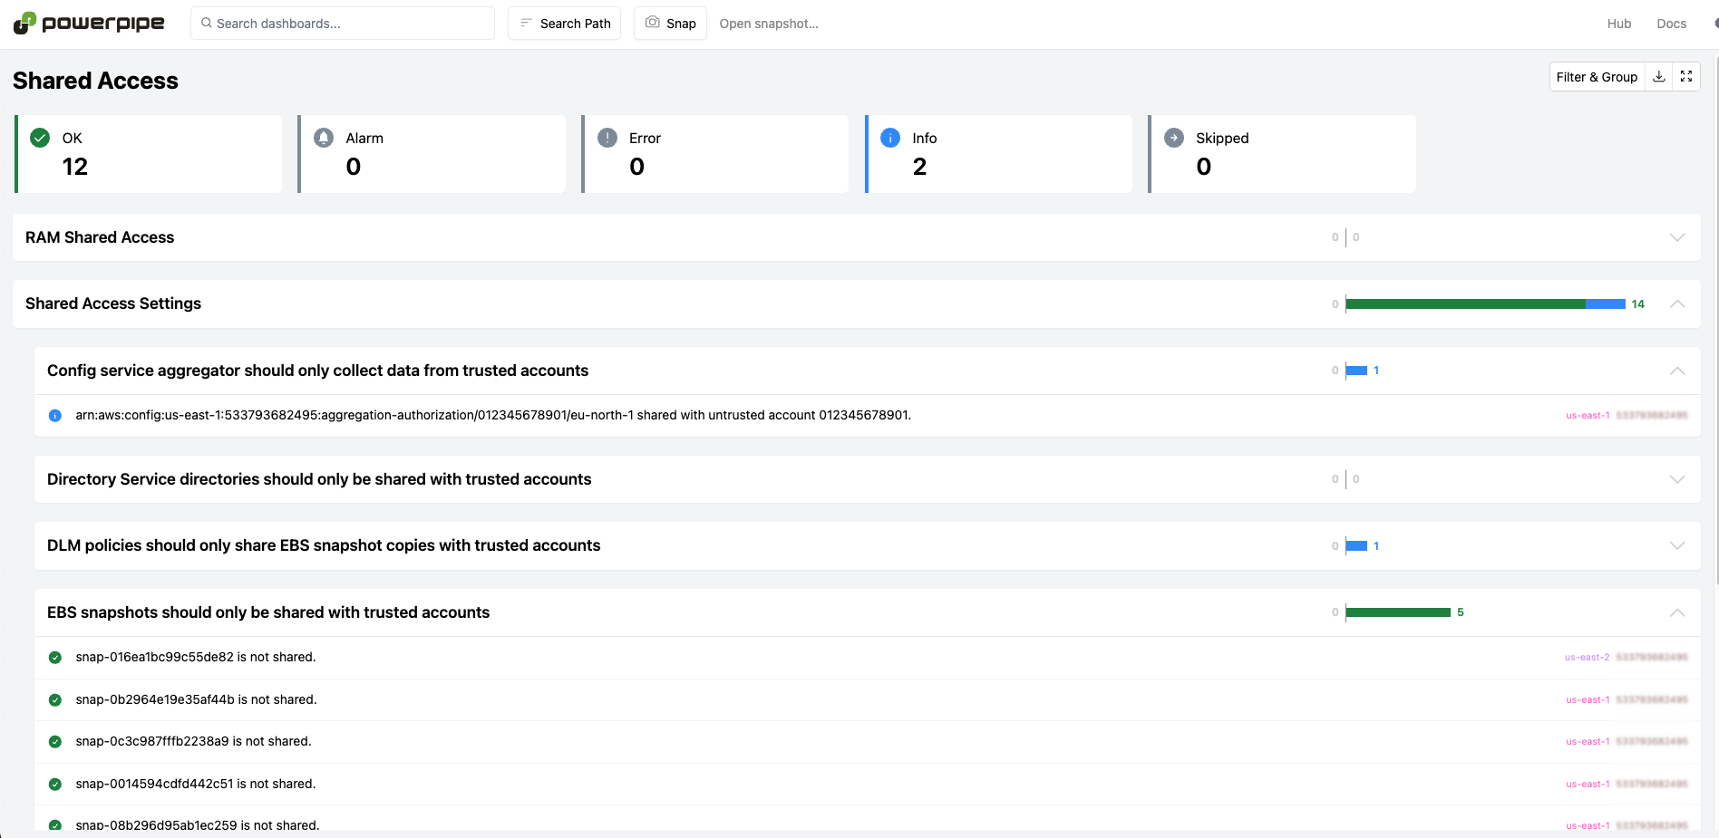The image size is (1719, 838).
Task: Click the Info 2 summary card
Action: point(999,153)
